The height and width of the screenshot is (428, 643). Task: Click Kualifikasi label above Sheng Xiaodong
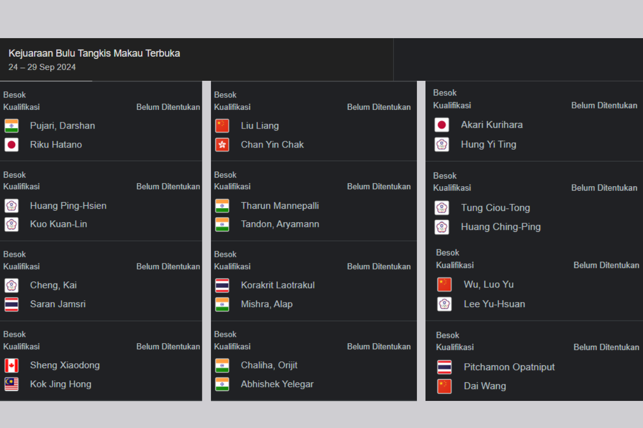22,346
